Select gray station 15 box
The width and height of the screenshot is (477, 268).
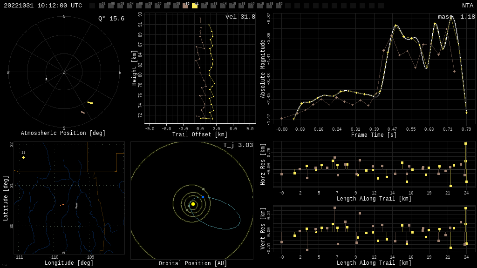232,6
